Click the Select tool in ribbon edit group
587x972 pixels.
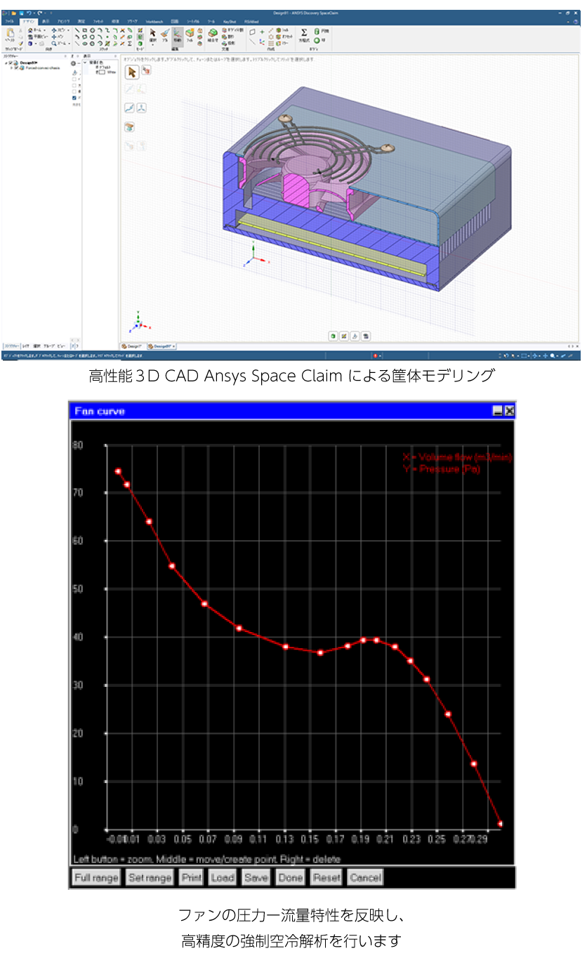(152, 34)
